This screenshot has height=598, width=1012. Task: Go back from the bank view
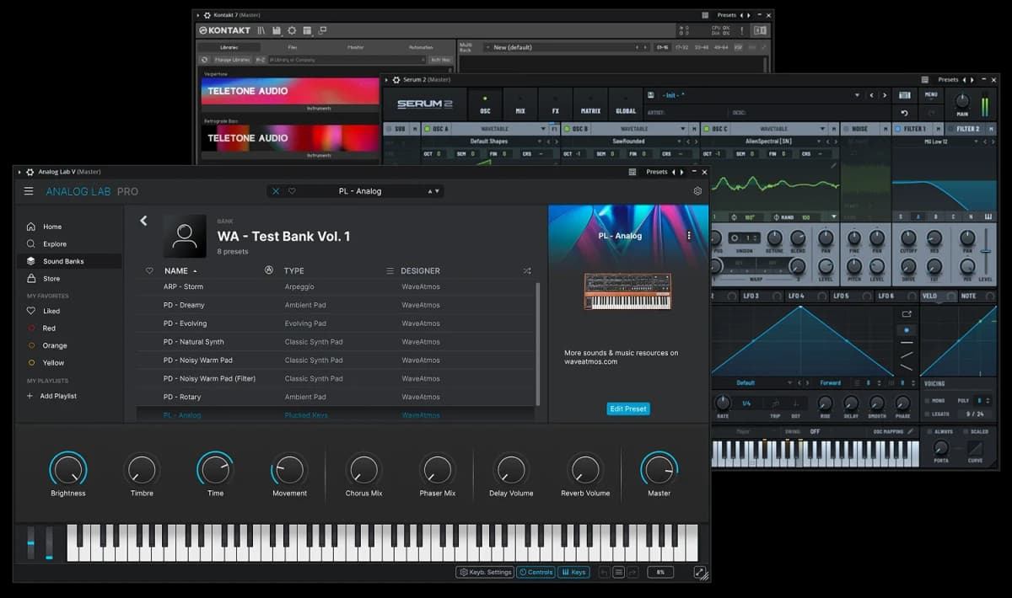[143, 221]
